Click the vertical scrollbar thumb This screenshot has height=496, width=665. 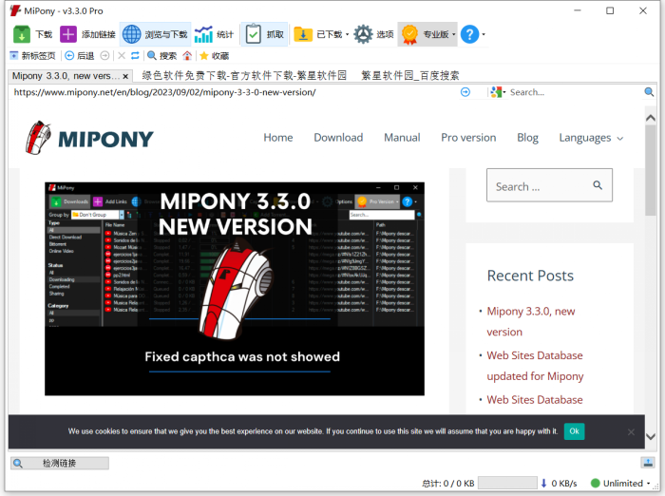651,170
